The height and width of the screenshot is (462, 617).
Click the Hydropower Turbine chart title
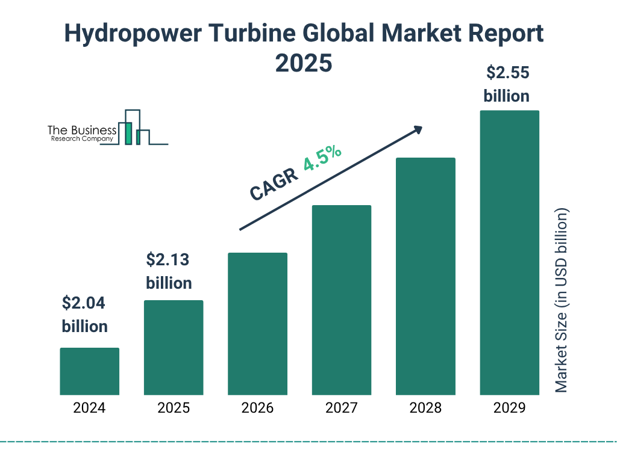[304, 48]
